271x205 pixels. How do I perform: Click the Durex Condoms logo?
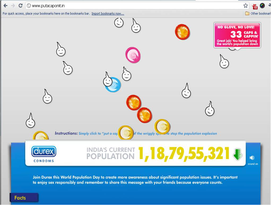pyautogui.click(x=44, y=154)
